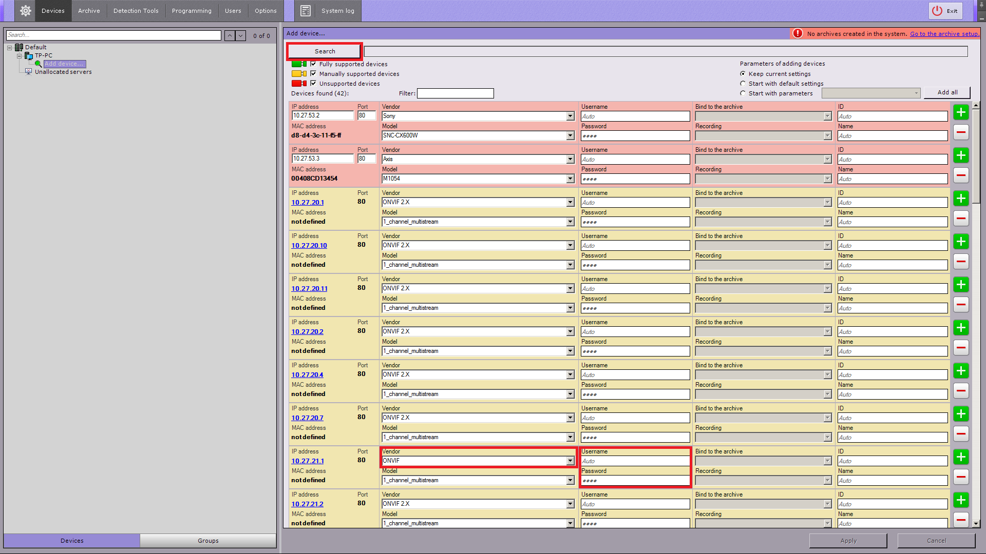Click the red minus for Axis M1054 device
The height and width of the screenshot is (554, 986).
(x=961, y=175)
